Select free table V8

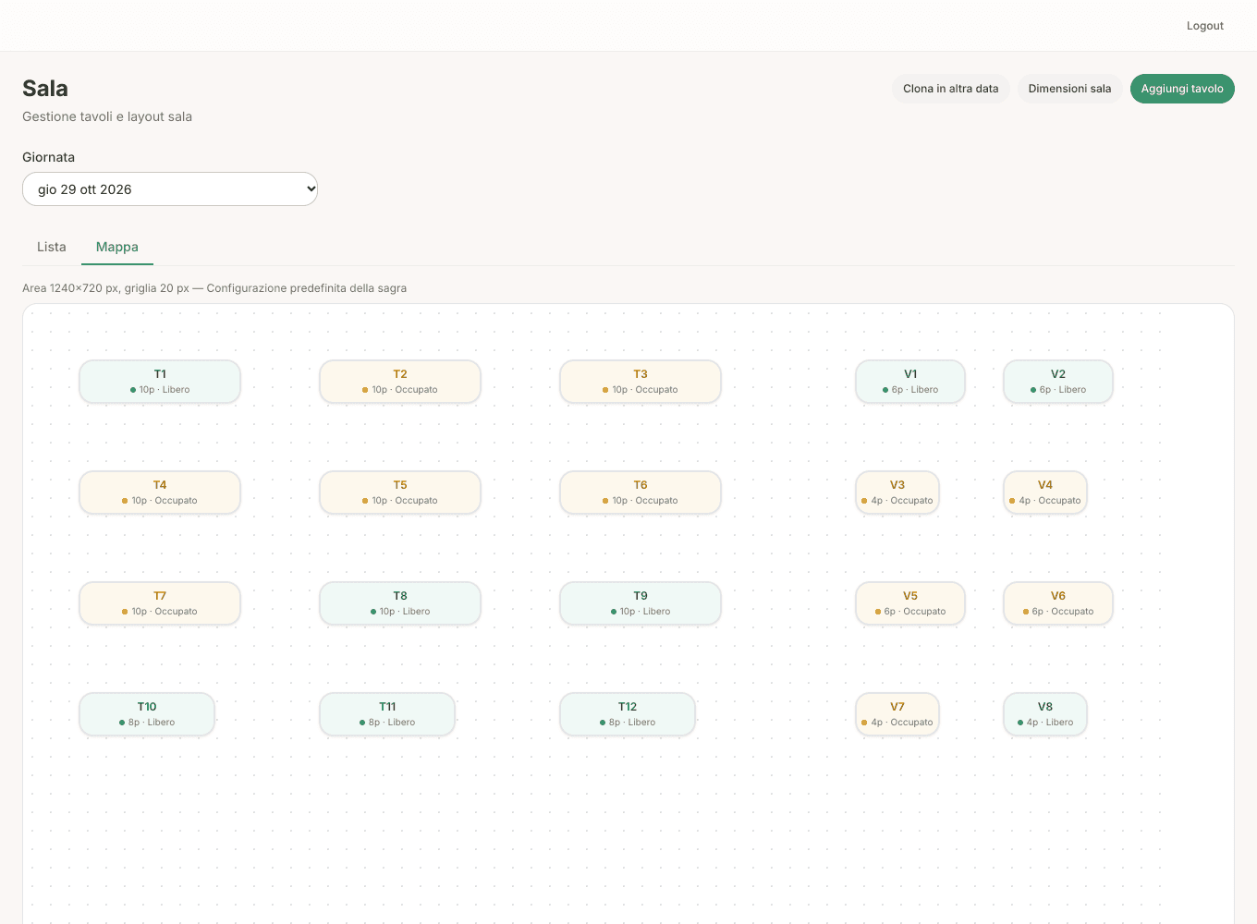pos(1045,714)
